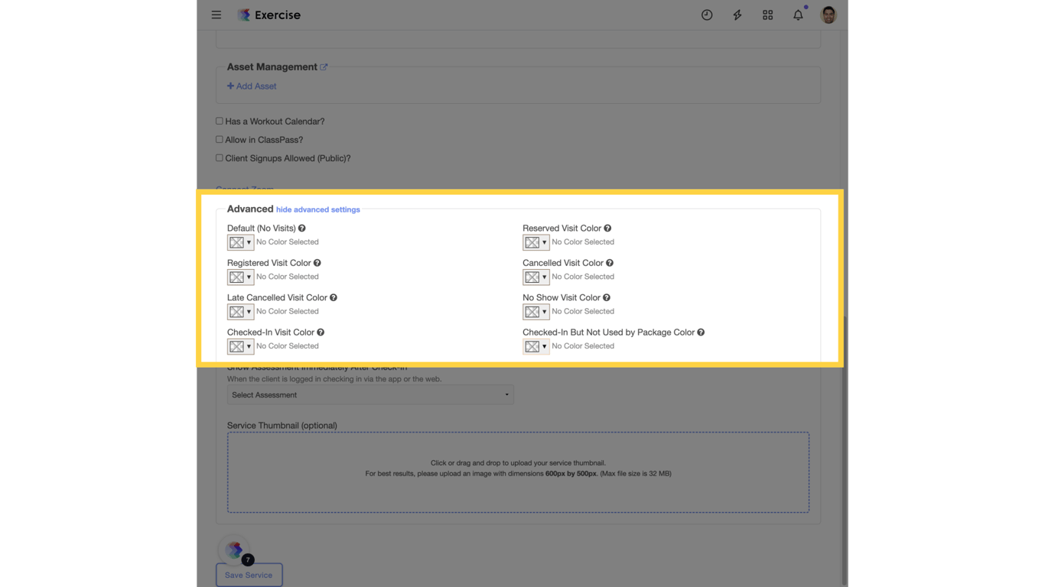This screenshot has width=1045, height=587.
Task: Click the user profile avatar
Action: click(829, 15)
